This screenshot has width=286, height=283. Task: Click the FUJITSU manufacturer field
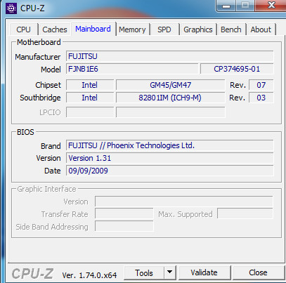169,56
